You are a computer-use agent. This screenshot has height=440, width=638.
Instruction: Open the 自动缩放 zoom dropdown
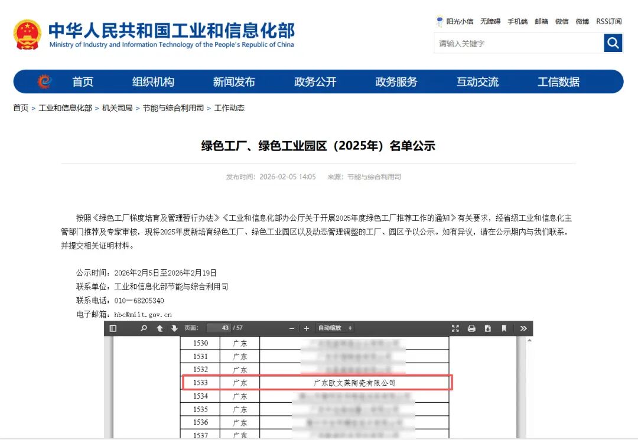coord(335,328)
